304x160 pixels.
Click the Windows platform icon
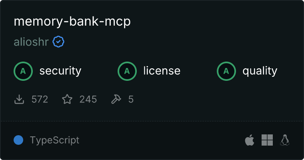(x=267, y=140)
